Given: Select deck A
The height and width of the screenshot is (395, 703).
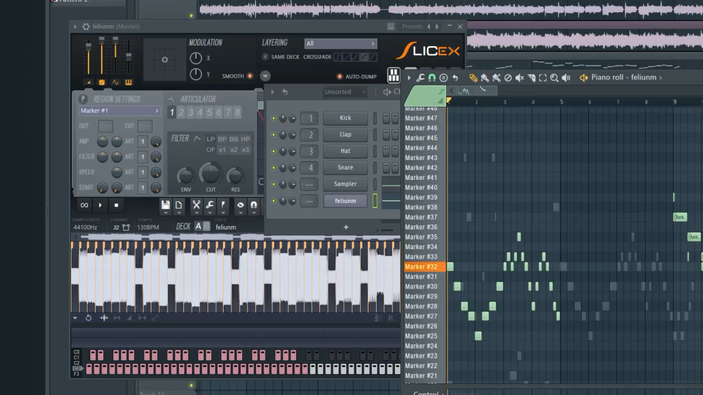Looking at the screenshot, I should point(198,227).
